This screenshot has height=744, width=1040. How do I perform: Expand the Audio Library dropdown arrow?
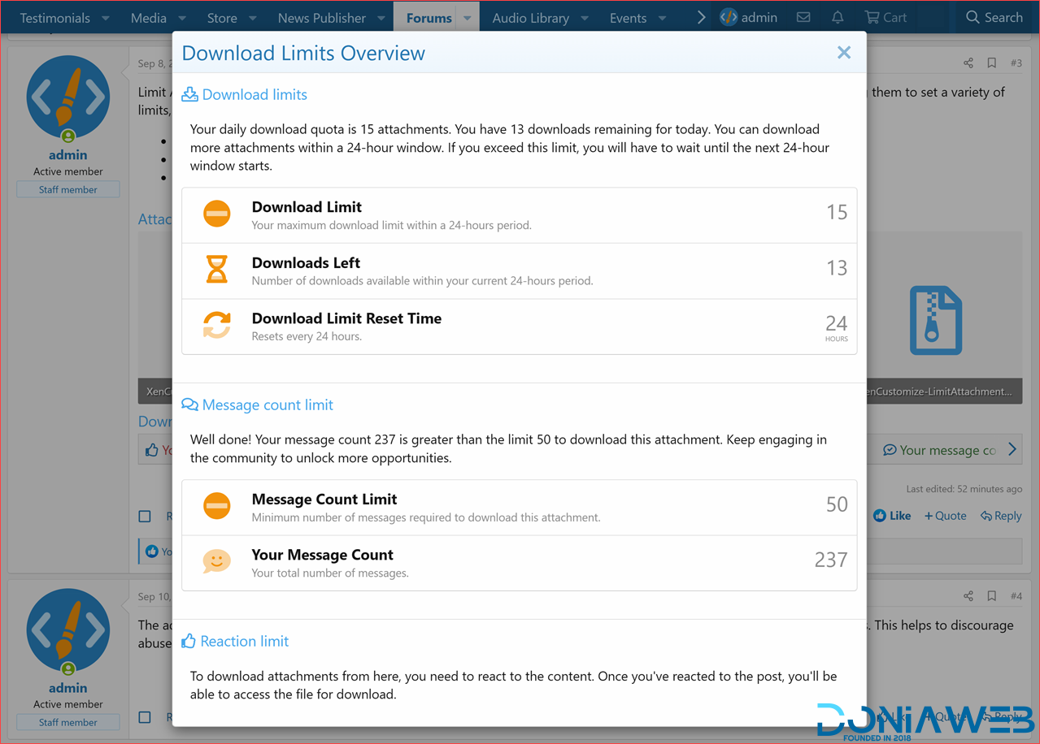(584, 18)
